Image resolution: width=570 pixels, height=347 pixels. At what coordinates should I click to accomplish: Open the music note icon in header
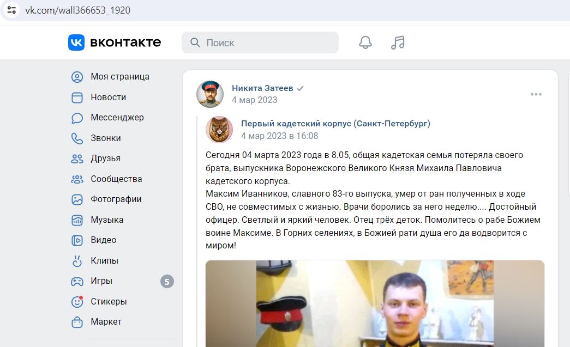point(398,42)
